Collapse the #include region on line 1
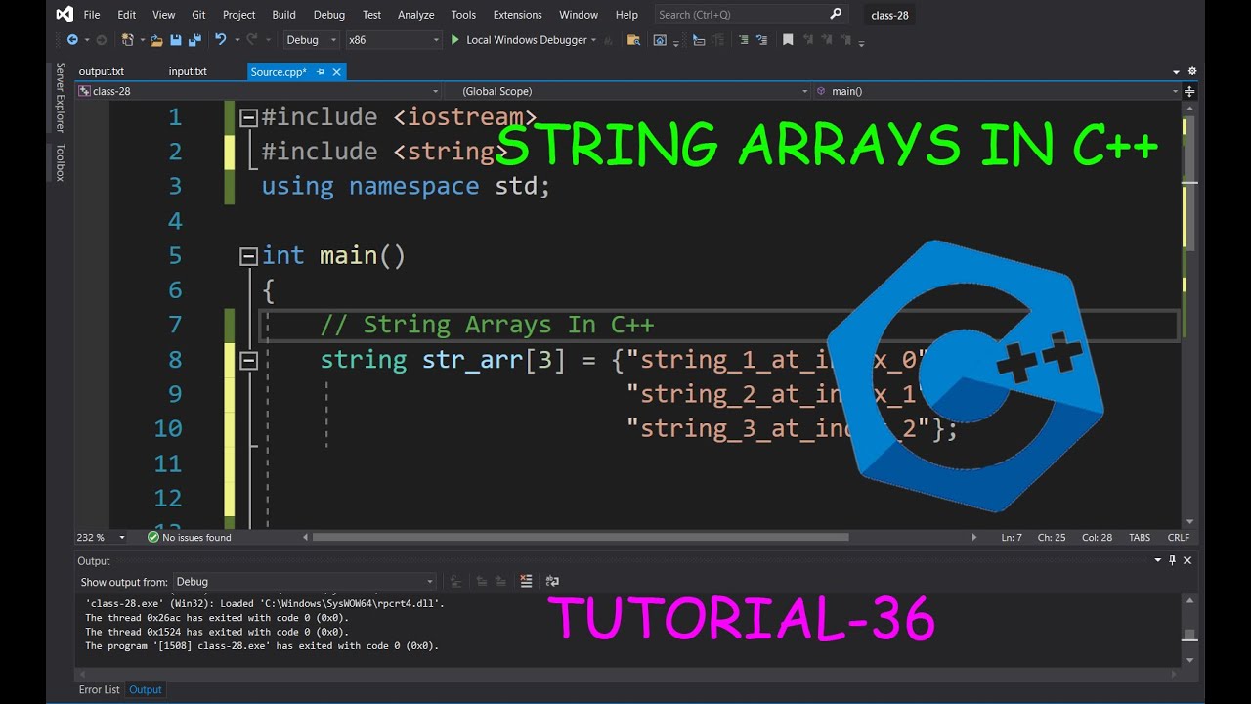 coord(248,117)
